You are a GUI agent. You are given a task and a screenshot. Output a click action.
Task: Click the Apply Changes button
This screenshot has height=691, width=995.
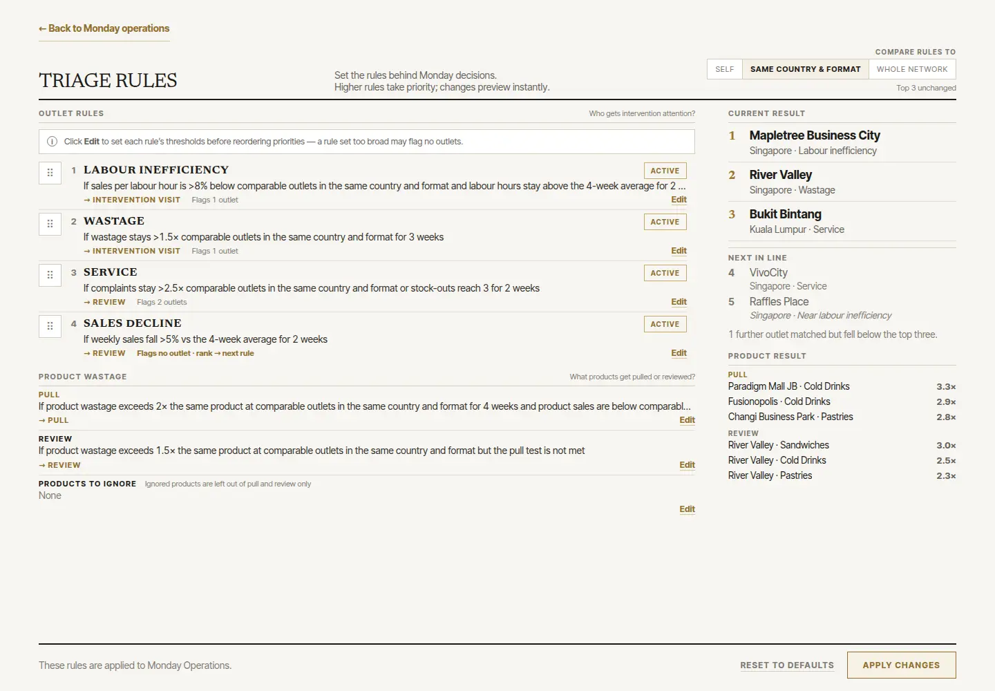pyautogui.click(x=901, y=665)
